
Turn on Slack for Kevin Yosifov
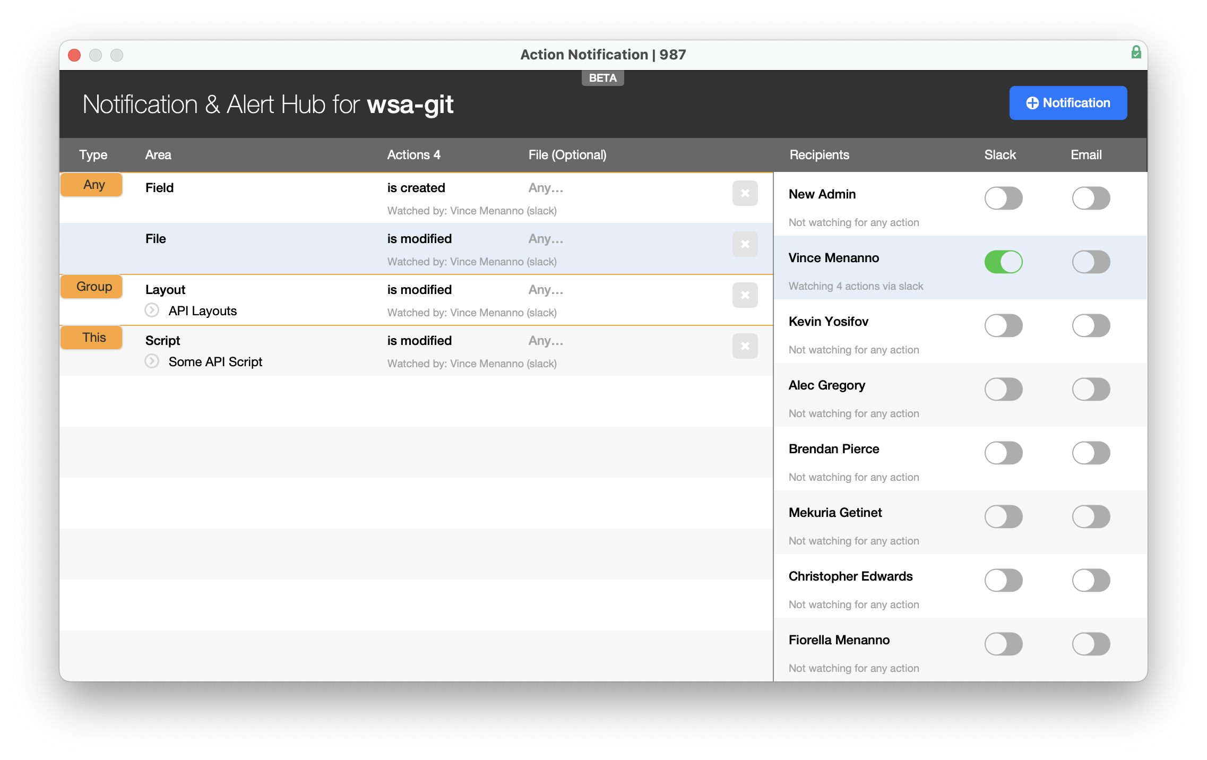point(1003,326)
